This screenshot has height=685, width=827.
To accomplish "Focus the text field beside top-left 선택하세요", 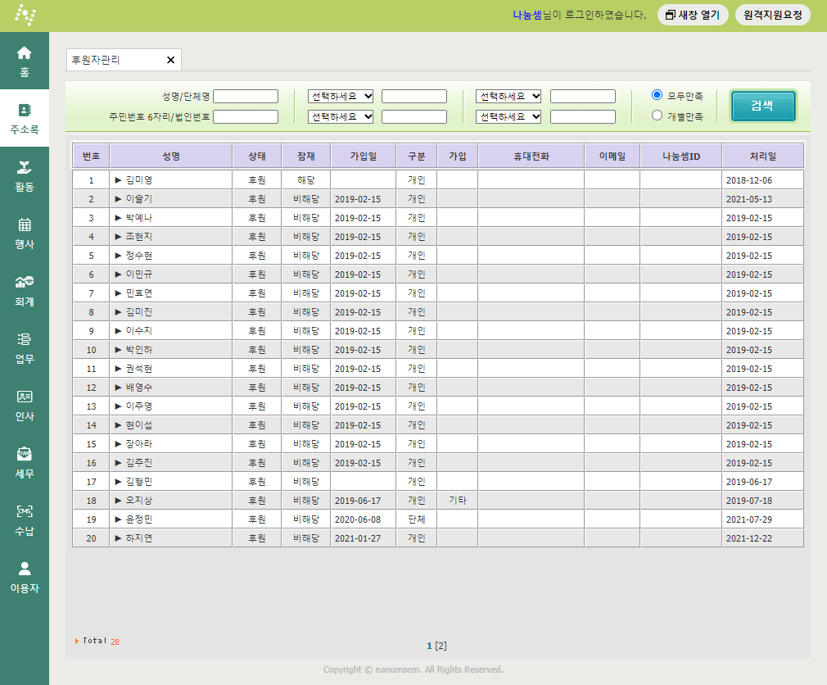I will click(x=414, y=96).
